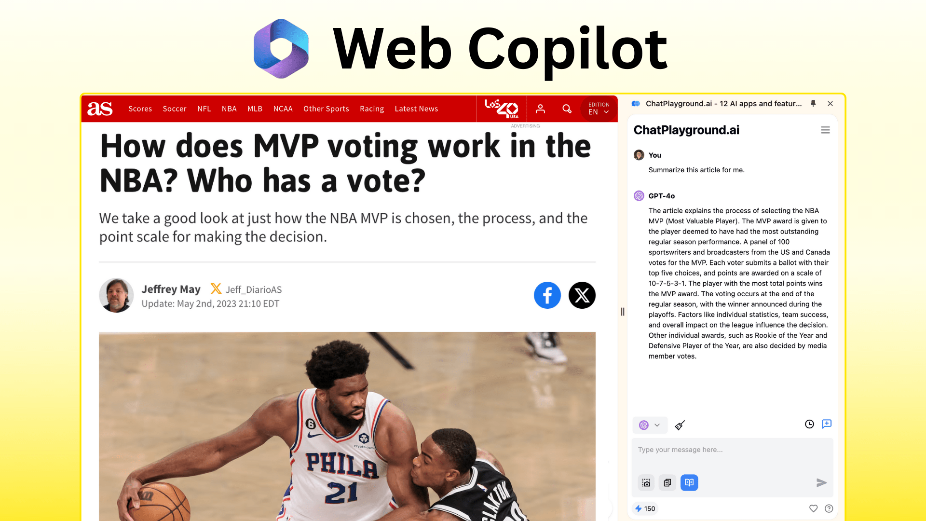Select the Latest News tab in navigation
Image resolution: width=926 pixels, height=521 pixels.
[x=416, y=108]
